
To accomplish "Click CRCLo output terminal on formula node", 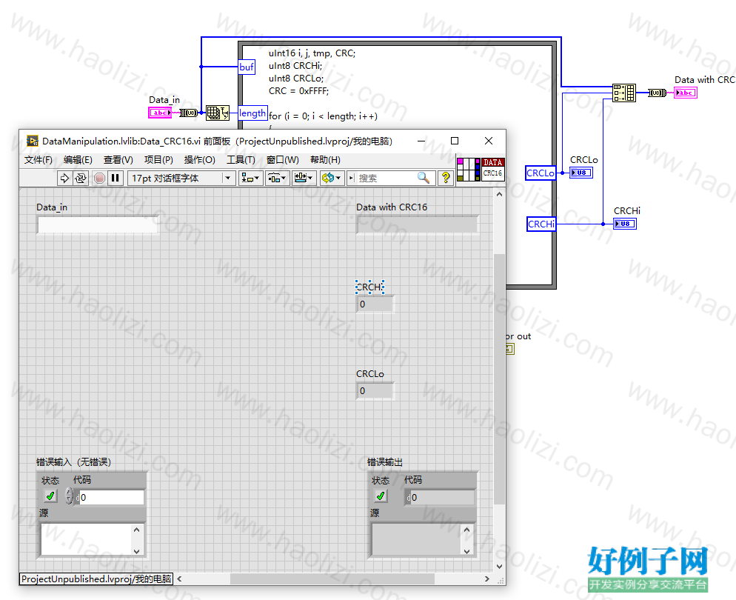I will click(x=541, y=173).
